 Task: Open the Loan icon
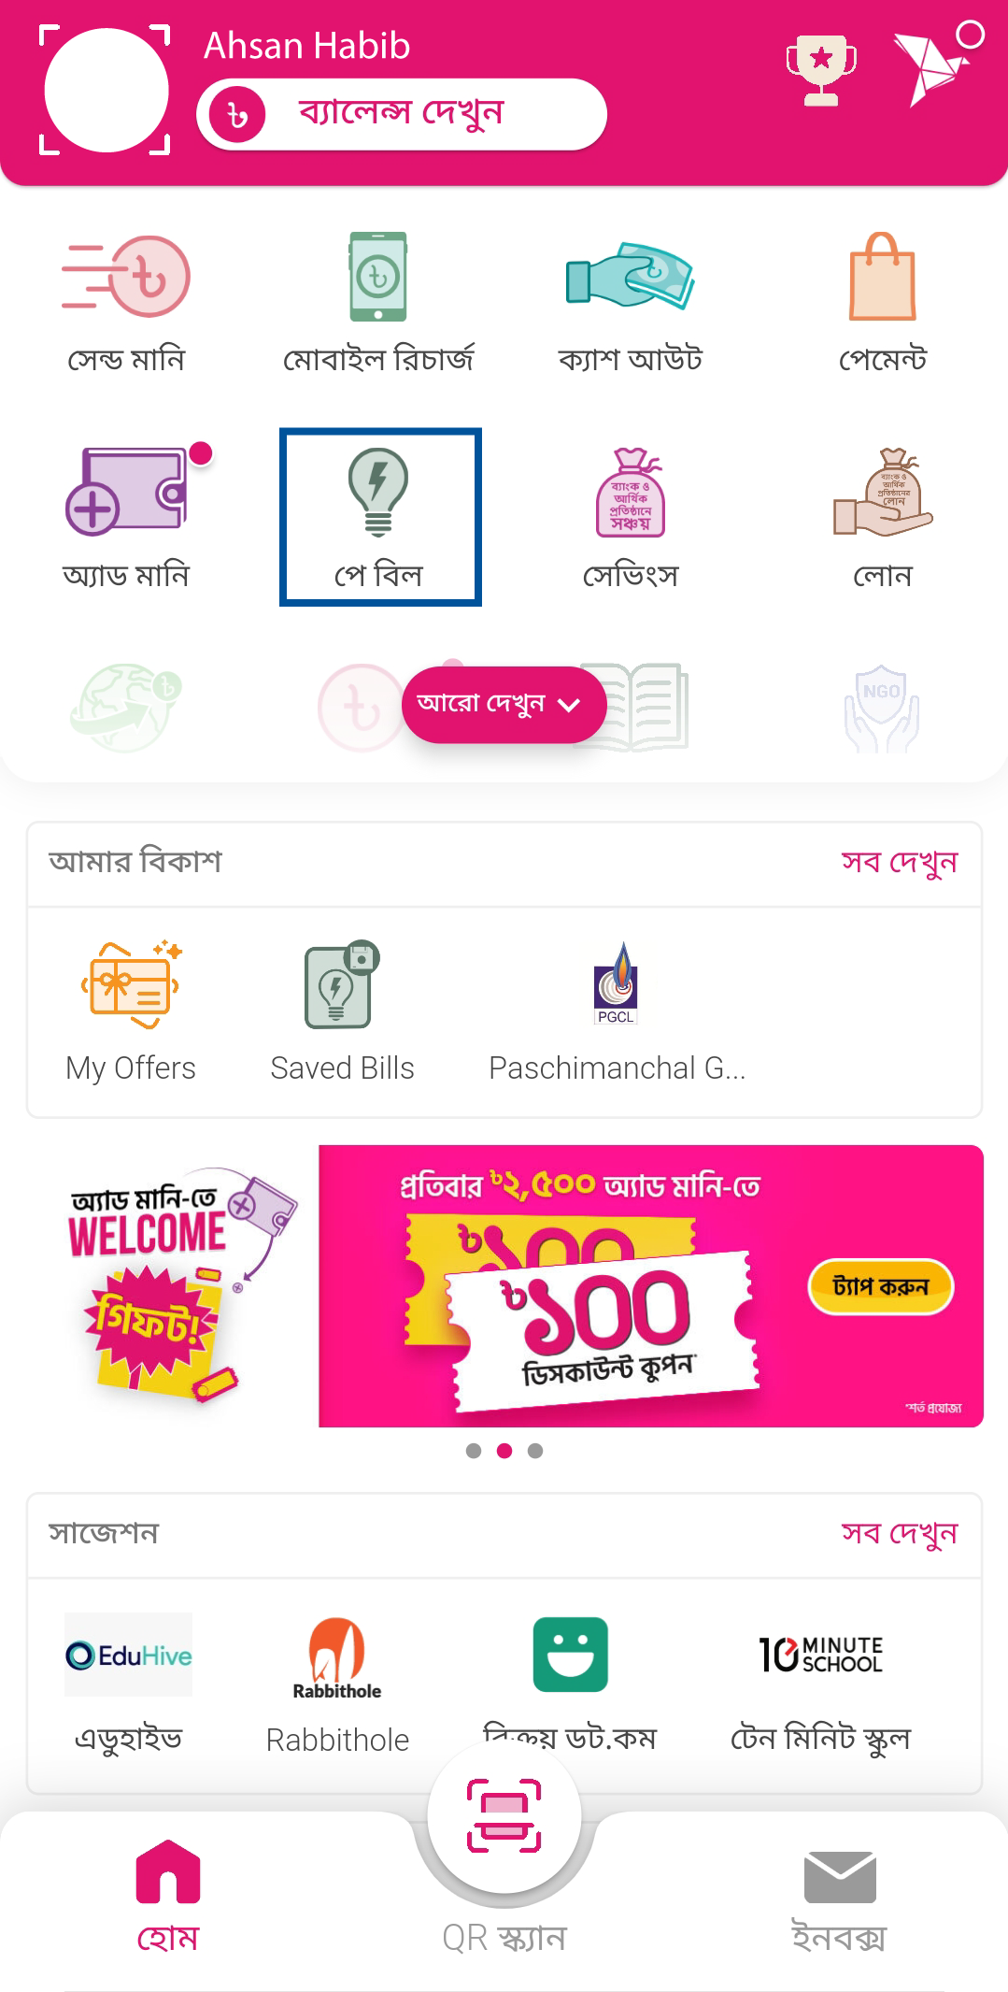883,492
